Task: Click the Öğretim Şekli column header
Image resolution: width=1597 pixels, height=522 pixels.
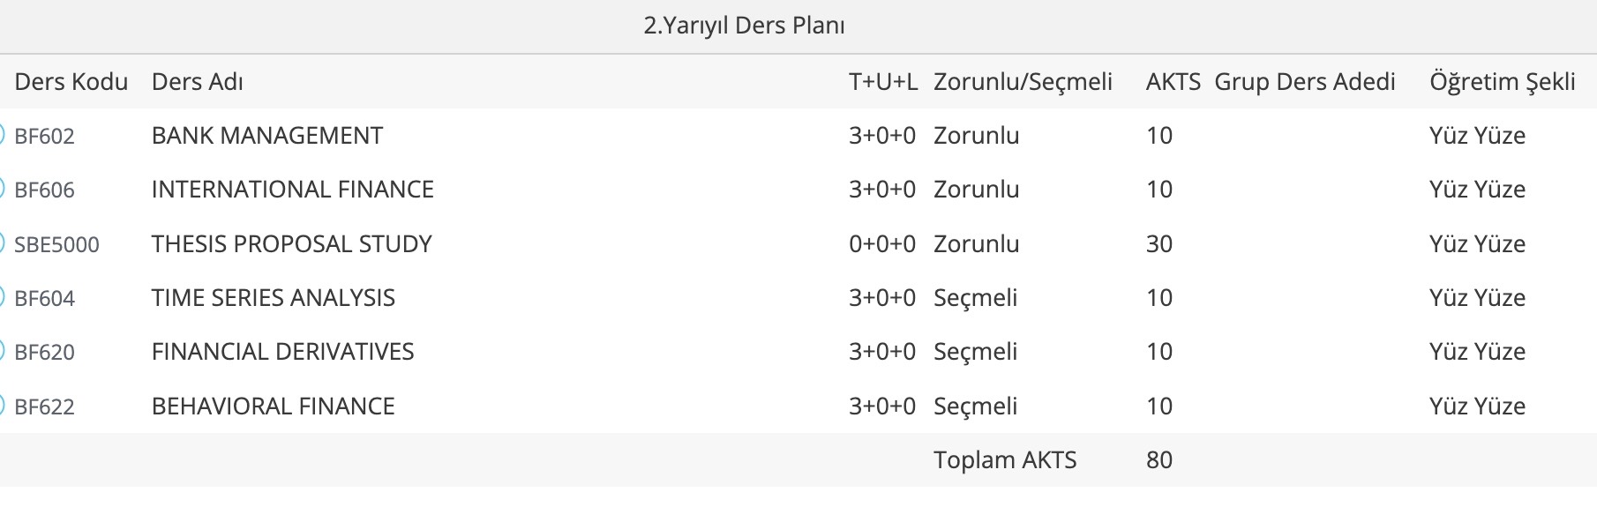Action: coord(1503,82)
